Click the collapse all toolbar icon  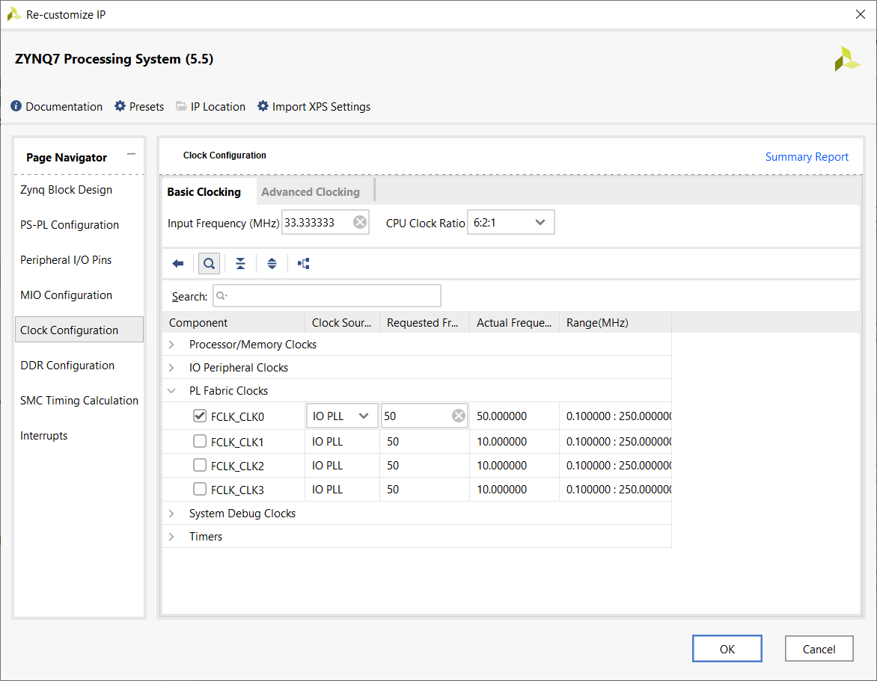pyautogui.click(x=240, y=264)
